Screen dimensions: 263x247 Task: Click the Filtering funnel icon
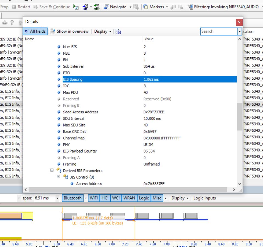190,7
